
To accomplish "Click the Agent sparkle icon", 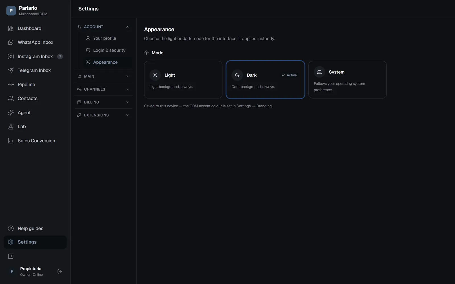I will 11,113.
